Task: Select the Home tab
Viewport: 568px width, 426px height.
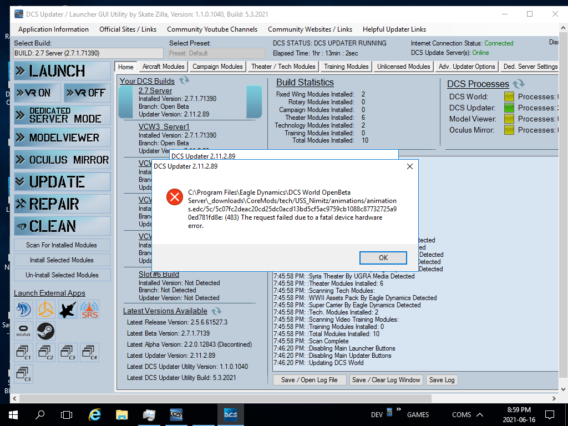Action: point(126,67)
